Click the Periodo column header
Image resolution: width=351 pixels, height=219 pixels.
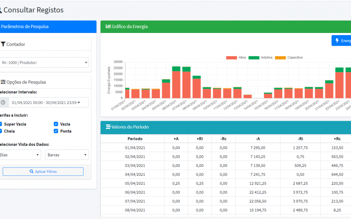point(135,139)
